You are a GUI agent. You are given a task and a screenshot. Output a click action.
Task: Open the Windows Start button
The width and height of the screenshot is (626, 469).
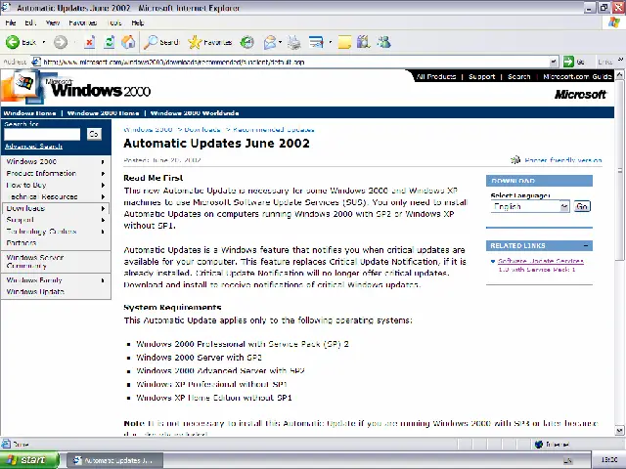(x=29, y=460)
